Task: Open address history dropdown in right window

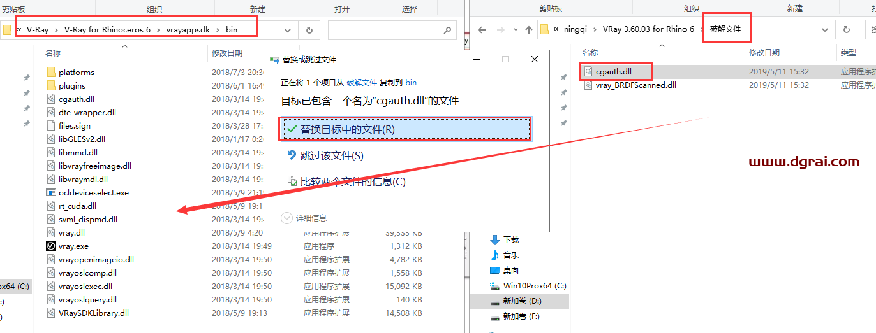Action: click(825, 30)
